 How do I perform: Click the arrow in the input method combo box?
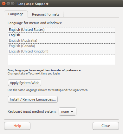tap(72, 111)
